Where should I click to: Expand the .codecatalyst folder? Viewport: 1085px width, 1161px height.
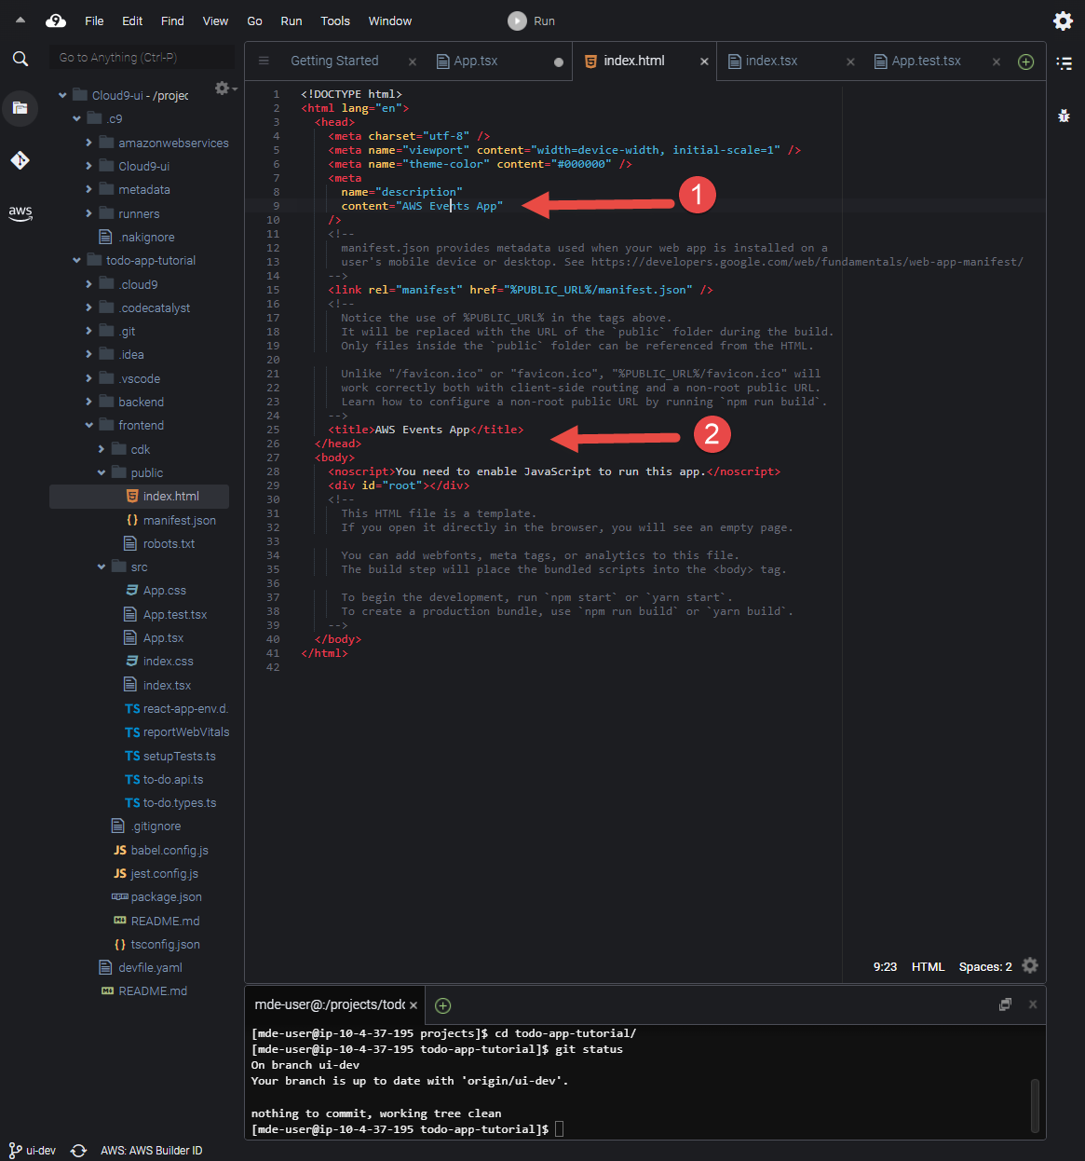point(88,307)
